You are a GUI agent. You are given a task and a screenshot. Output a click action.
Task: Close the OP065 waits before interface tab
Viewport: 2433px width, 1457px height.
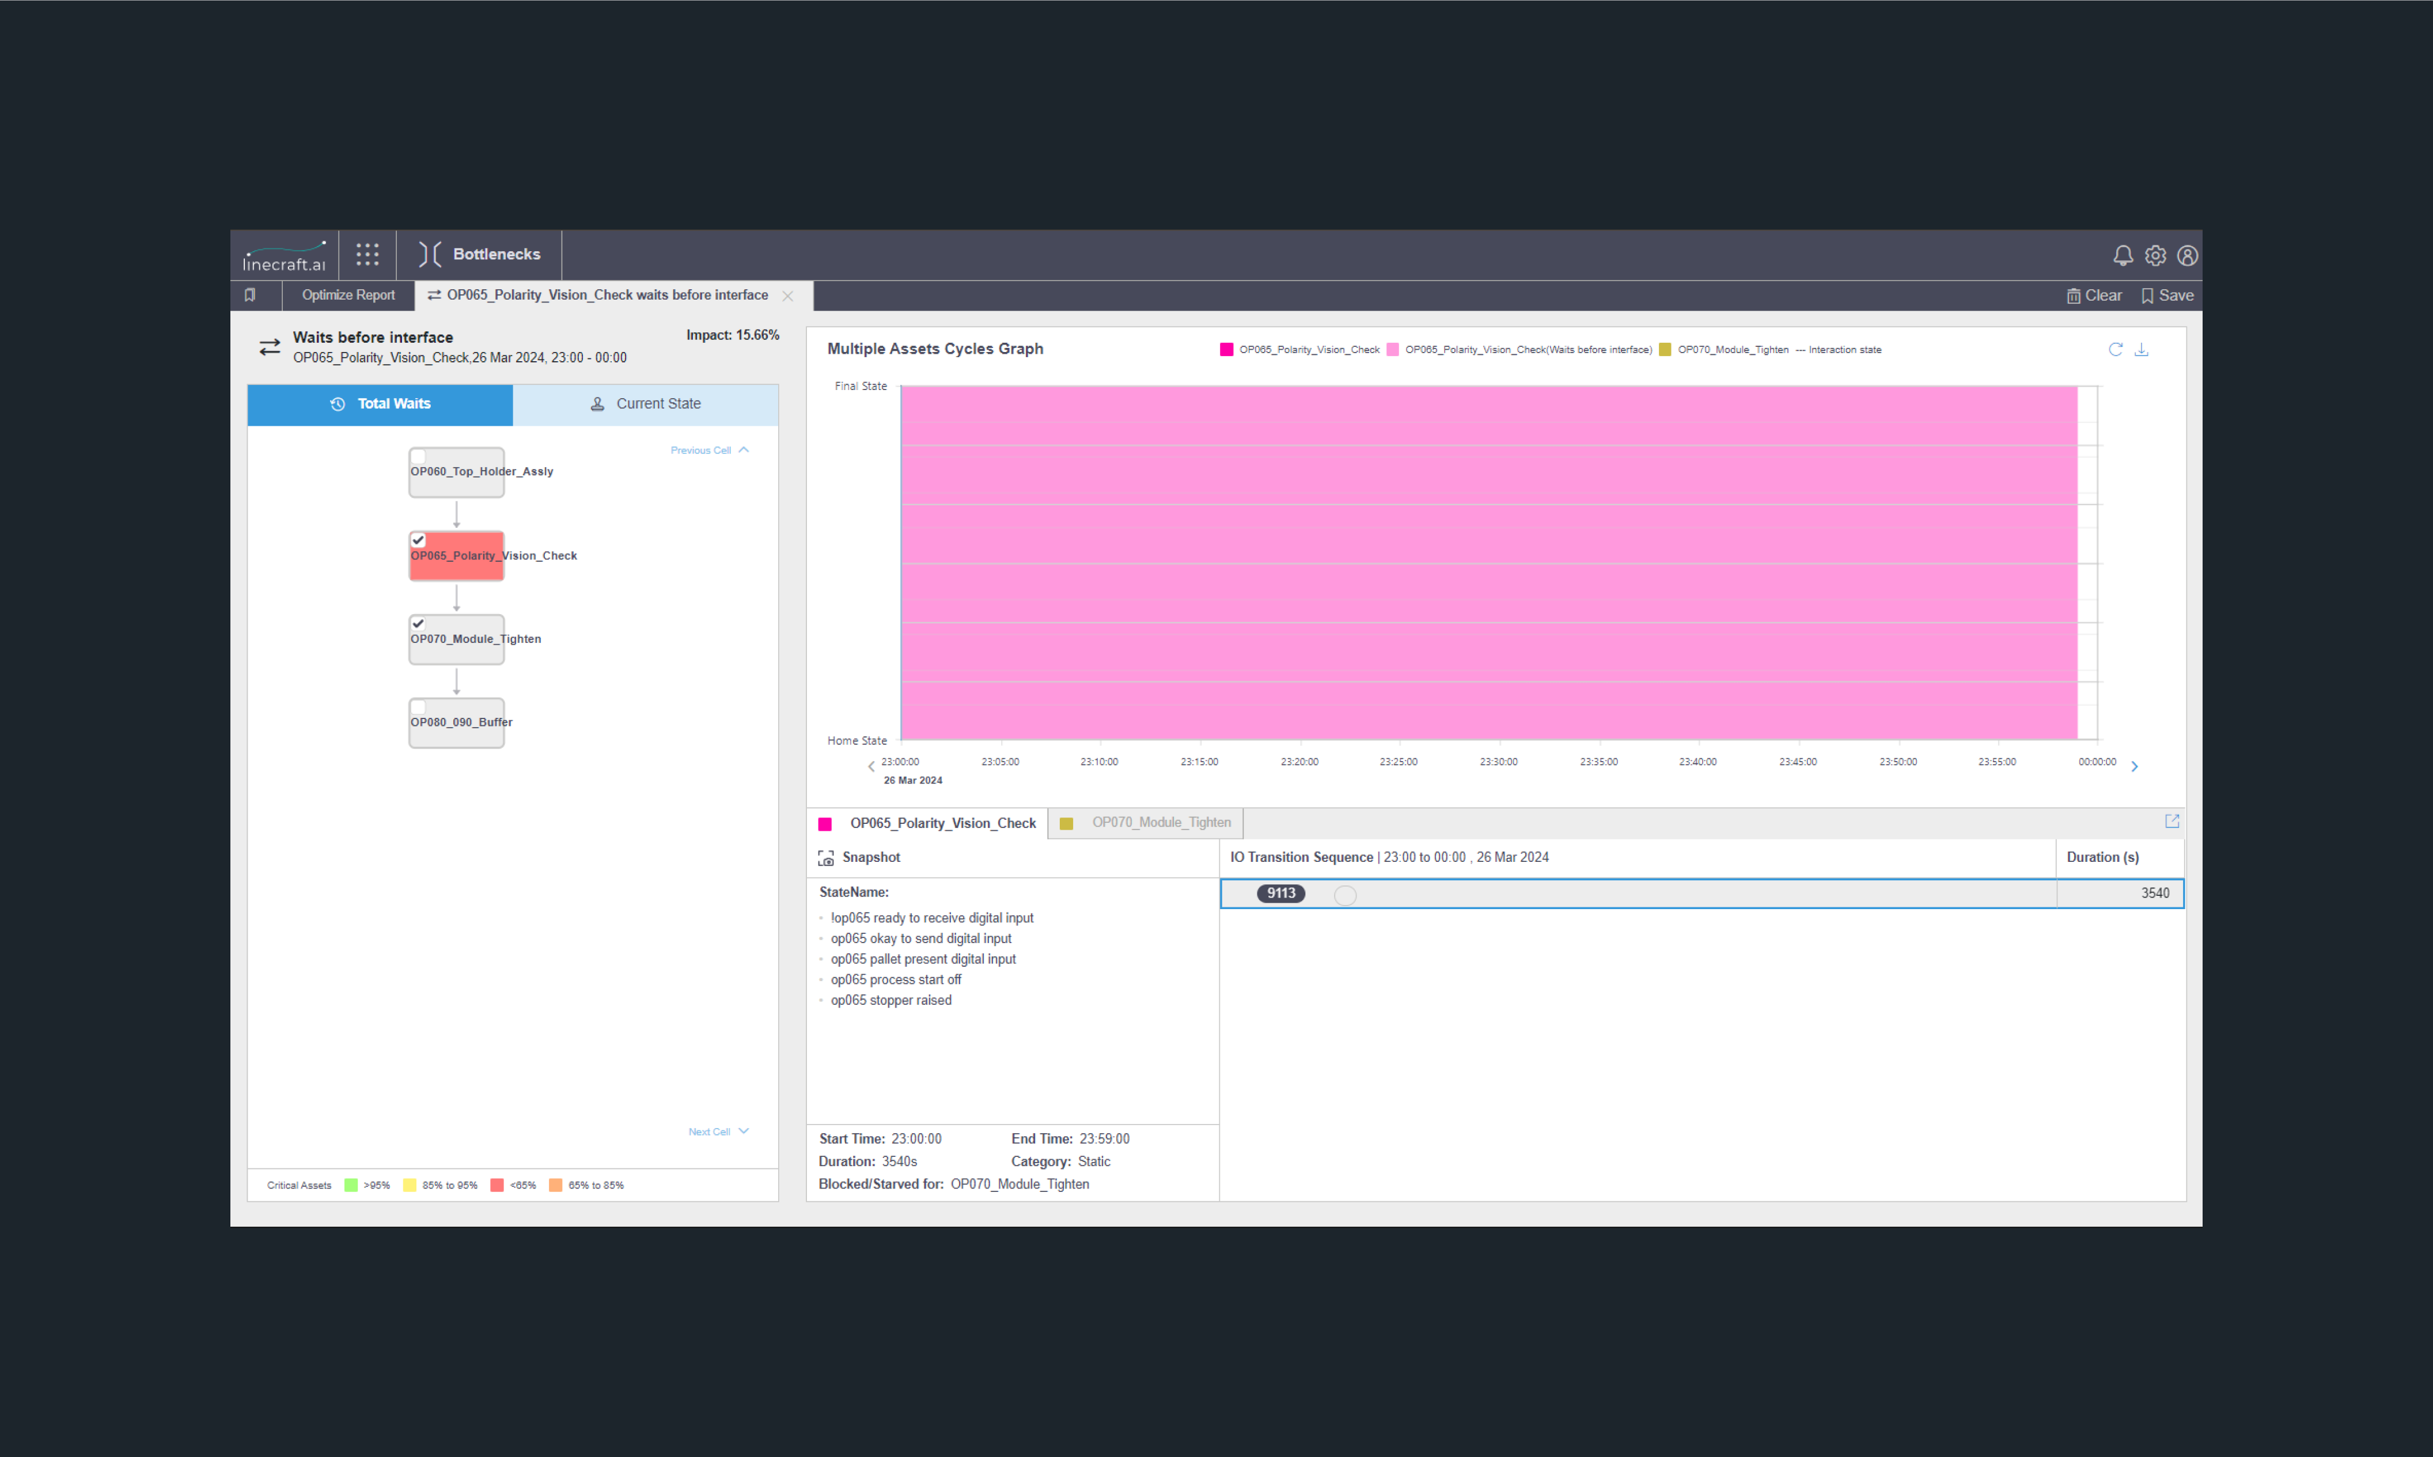(787, 296)
